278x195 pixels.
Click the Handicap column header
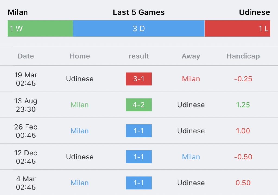click(x=243, y=56)
